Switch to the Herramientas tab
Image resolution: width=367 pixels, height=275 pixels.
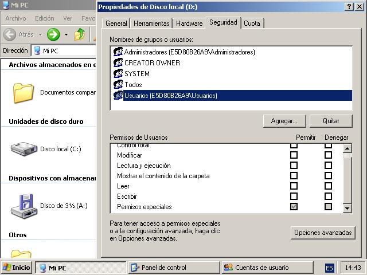[x=151, y=23]
